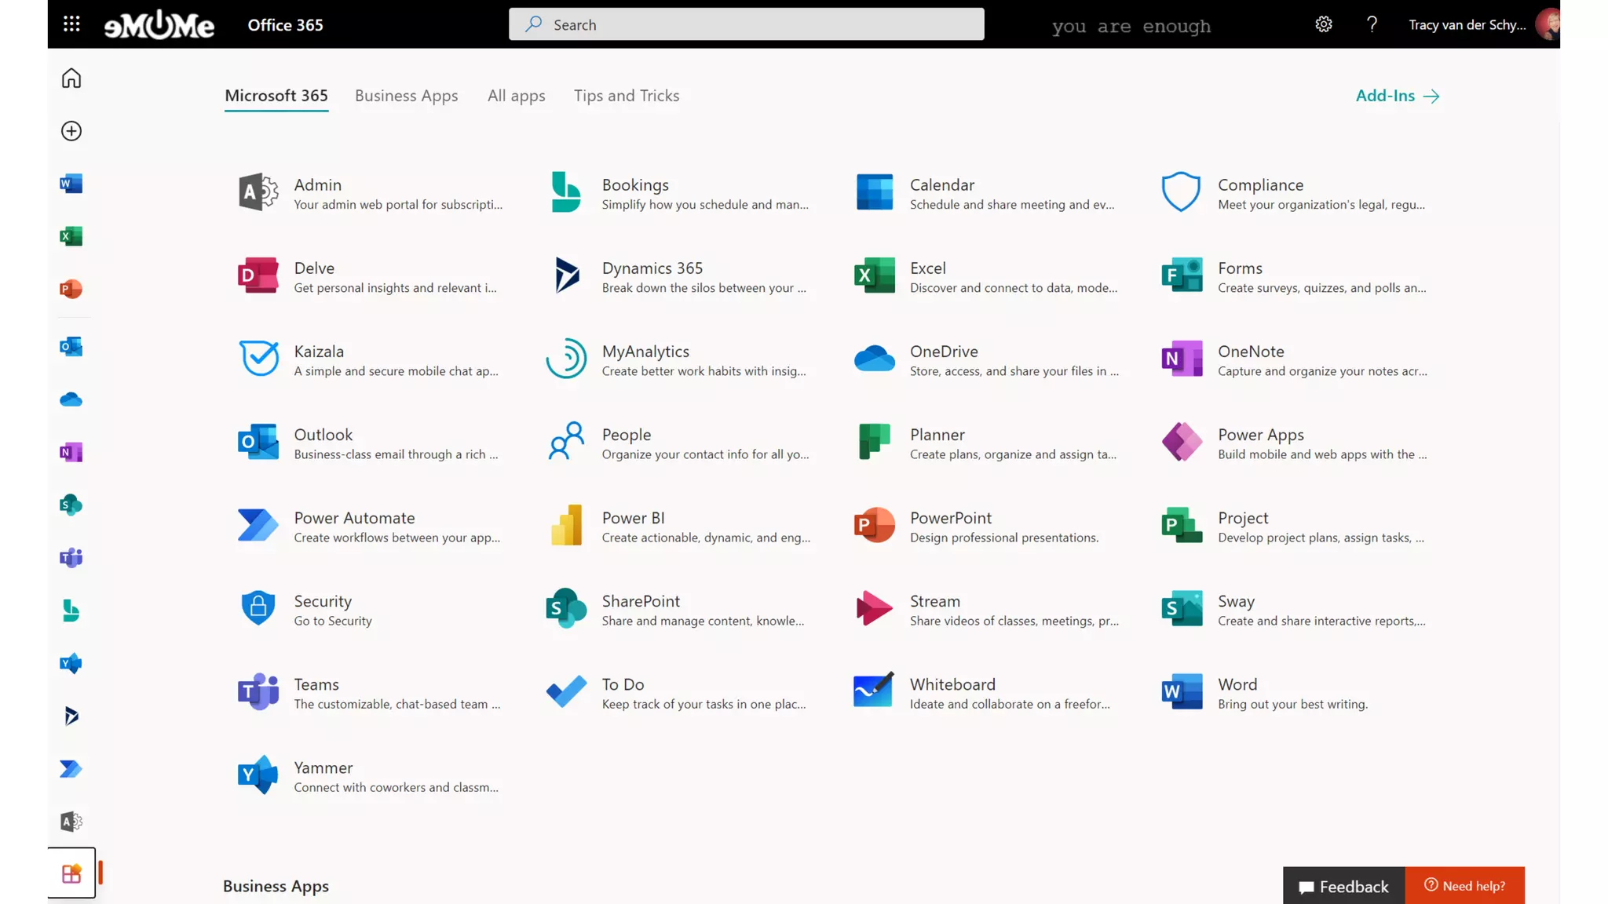
Task: Click the Feedback button
Action: pyautogui.click(x=1343, y=886)
